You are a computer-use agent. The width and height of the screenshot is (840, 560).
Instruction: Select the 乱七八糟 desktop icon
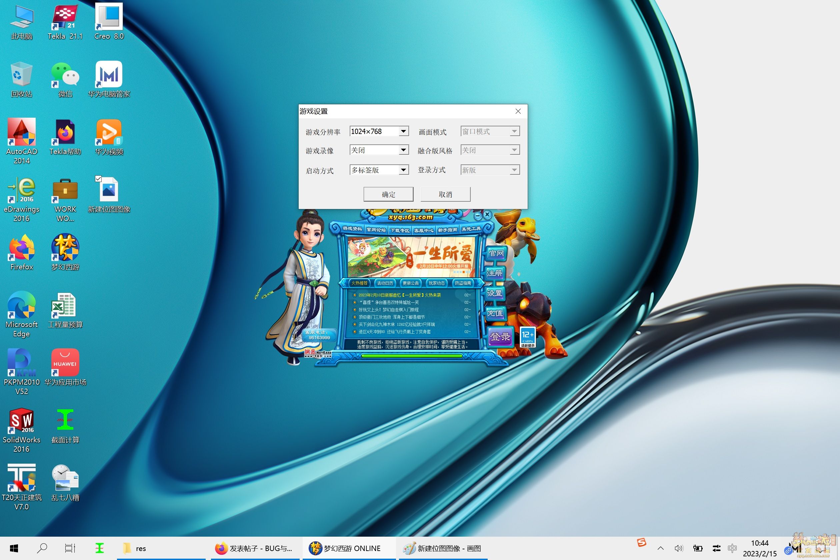pos(65,483)
